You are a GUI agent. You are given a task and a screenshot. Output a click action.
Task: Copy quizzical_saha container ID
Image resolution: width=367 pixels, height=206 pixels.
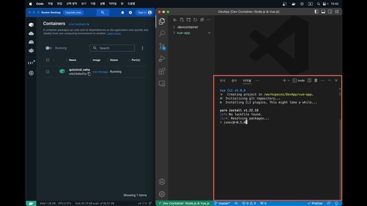click(x=89, y=74)
